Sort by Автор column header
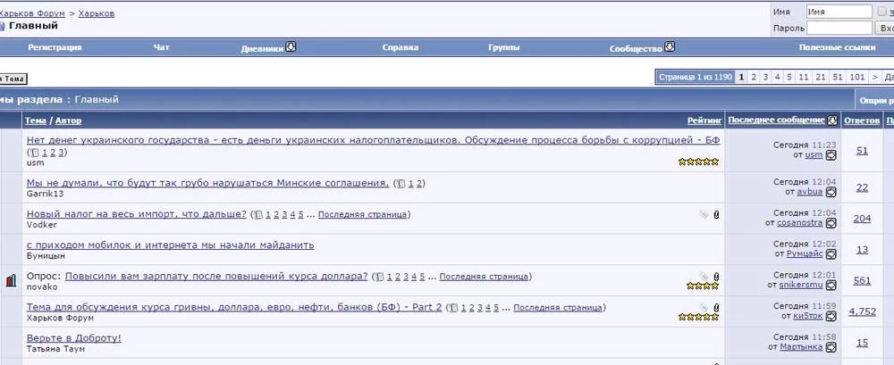The image size is (894, 365). [x=69, y=120]
